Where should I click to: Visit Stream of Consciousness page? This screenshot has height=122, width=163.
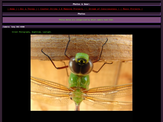click(103, 9)
